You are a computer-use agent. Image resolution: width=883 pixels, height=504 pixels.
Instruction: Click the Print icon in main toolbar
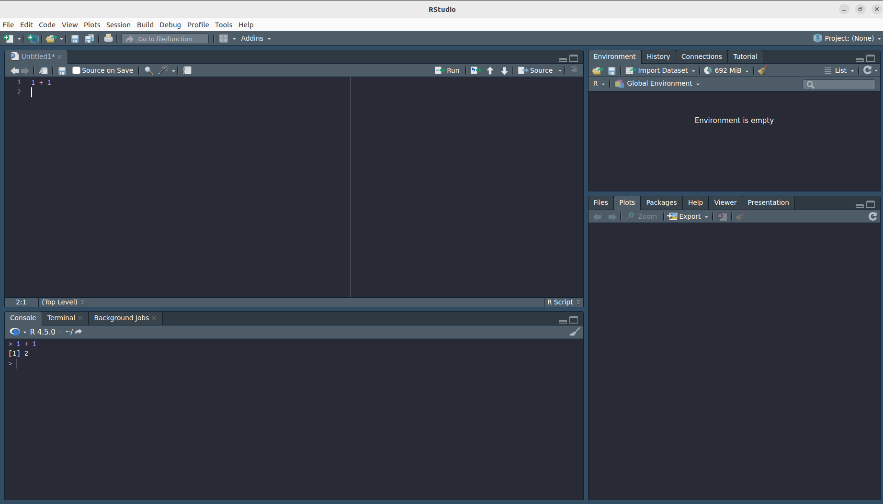pos(109,38)
